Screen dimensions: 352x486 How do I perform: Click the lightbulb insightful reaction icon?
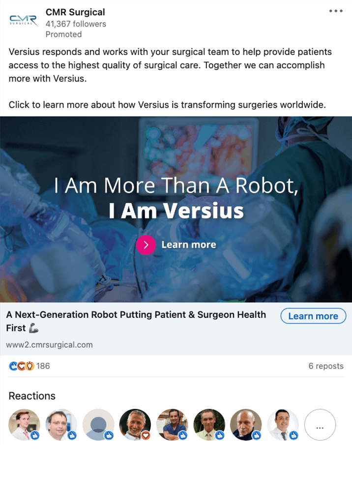(x=29, y=366)
